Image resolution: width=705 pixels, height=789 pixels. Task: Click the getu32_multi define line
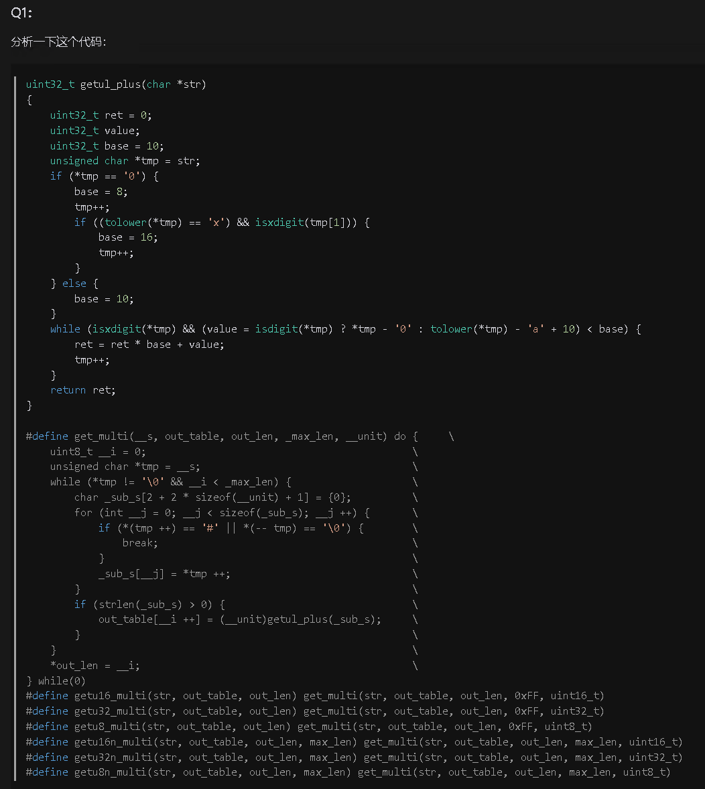[x=315, y=711]
